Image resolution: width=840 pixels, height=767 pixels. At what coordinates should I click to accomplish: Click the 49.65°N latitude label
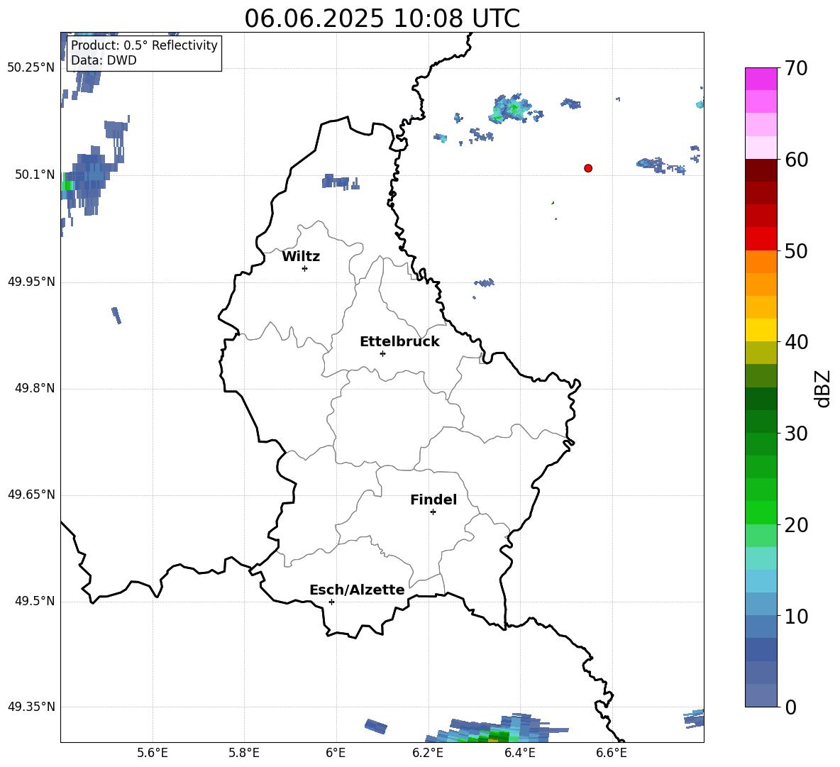tap(31, 495)
